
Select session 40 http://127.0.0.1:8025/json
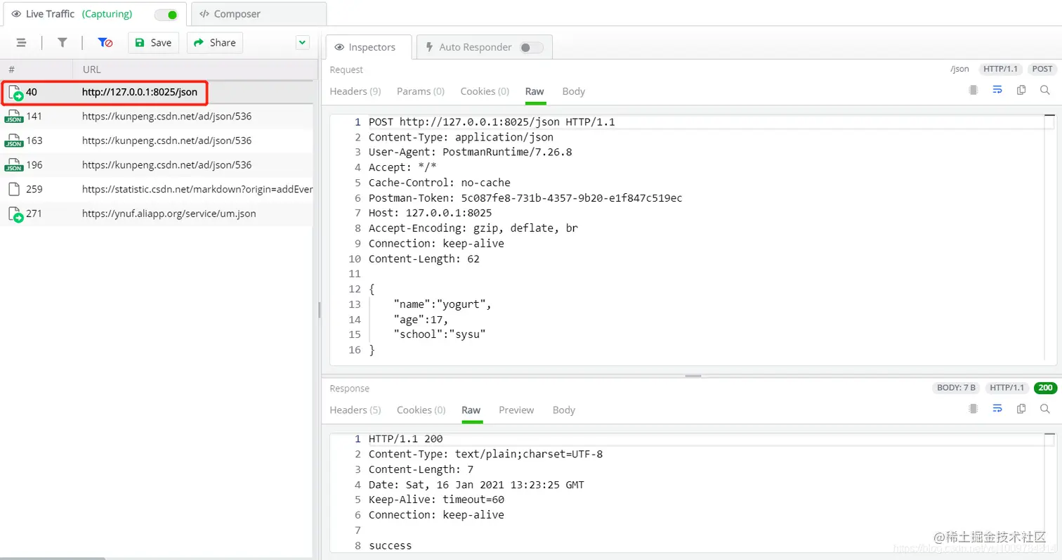157,92
